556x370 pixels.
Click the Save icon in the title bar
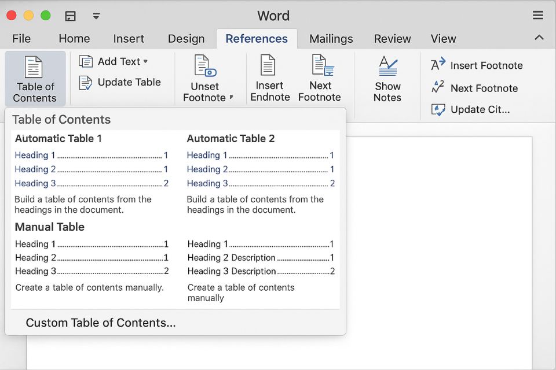coord(70,16)
